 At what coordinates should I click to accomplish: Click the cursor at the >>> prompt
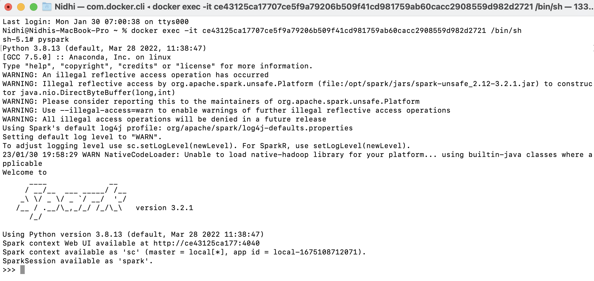(23, 270)
